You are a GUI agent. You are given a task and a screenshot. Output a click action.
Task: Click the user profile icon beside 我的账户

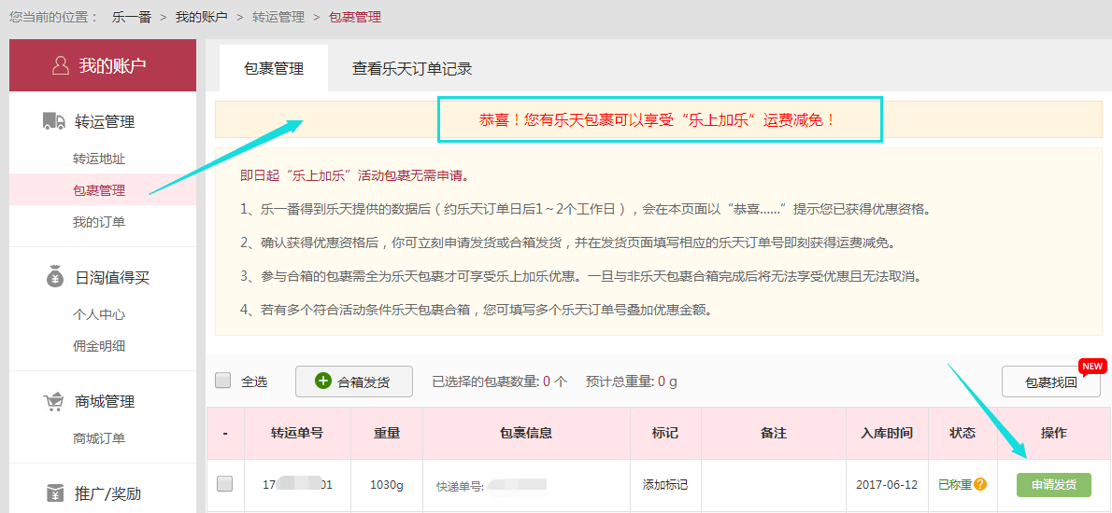61,65
